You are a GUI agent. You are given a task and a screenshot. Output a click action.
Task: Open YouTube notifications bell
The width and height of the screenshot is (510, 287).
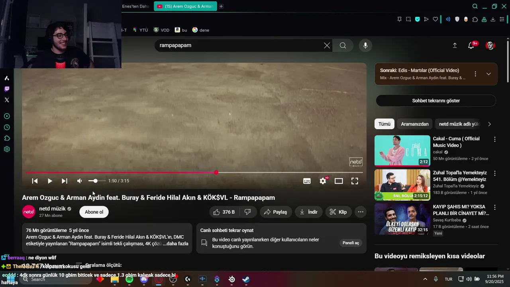(x=471, y=45)
